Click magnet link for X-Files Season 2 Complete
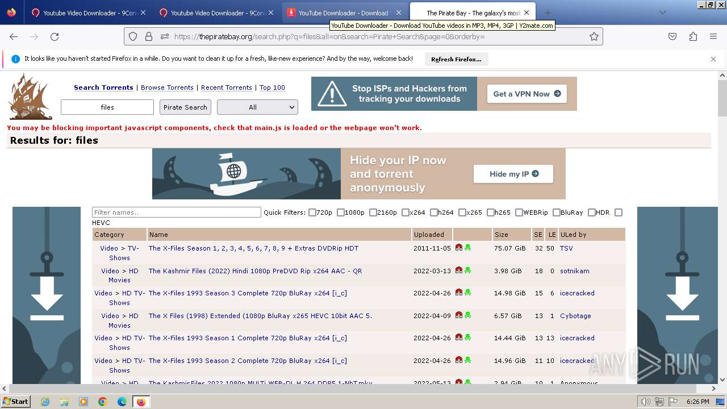The image size is (727, 409). (459, 360)
